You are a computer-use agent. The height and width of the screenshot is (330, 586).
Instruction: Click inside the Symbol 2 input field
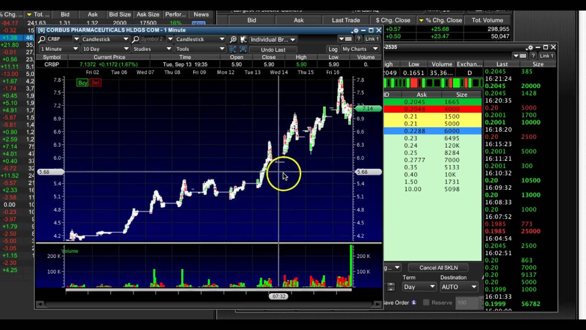(x=154, y=39)
